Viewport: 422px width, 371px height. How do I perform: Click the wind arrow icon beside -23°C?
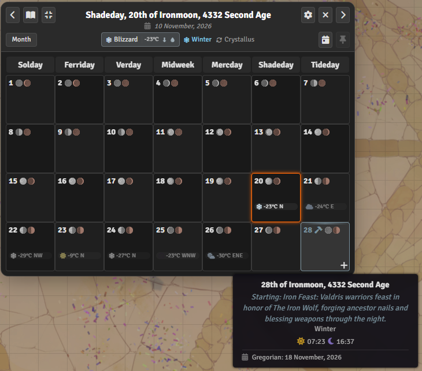164,40
